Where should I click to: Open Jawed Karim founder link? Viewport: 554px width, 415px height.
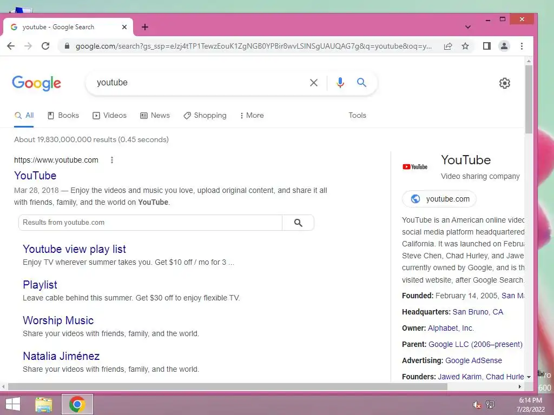point(460,377)
